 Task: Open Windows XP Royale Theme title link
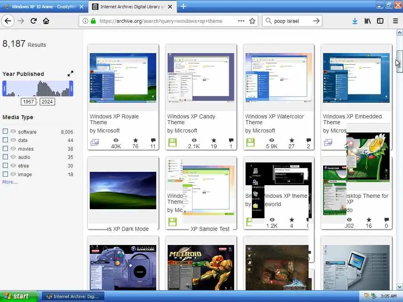coord(114,120)
